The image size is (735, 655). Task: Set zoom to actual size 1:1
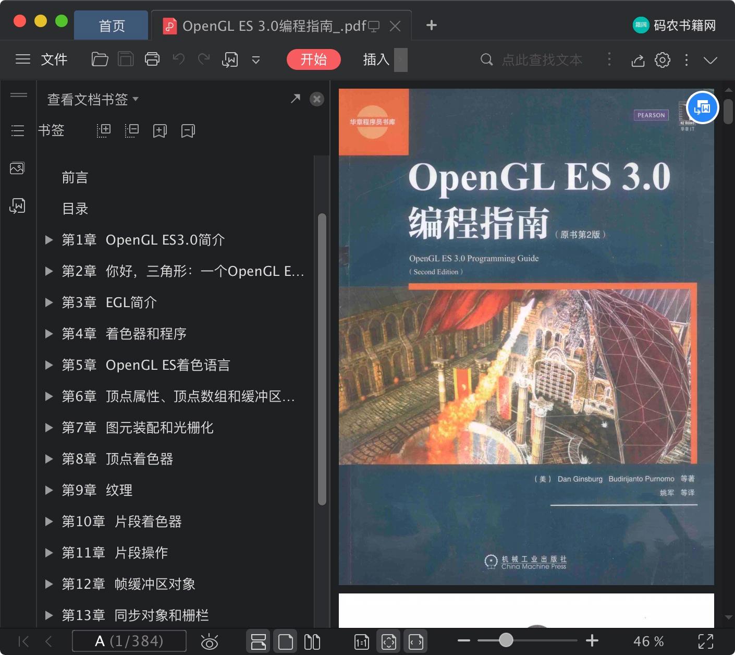[x=362, y=641]
